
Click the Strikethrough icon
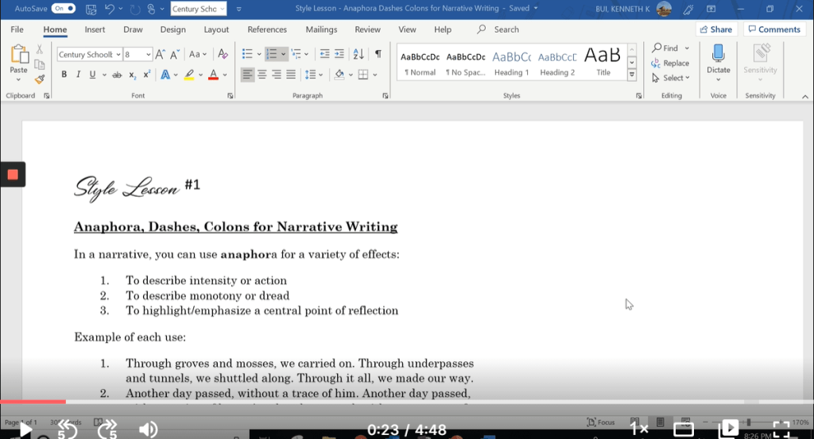[x=117, y=75]
